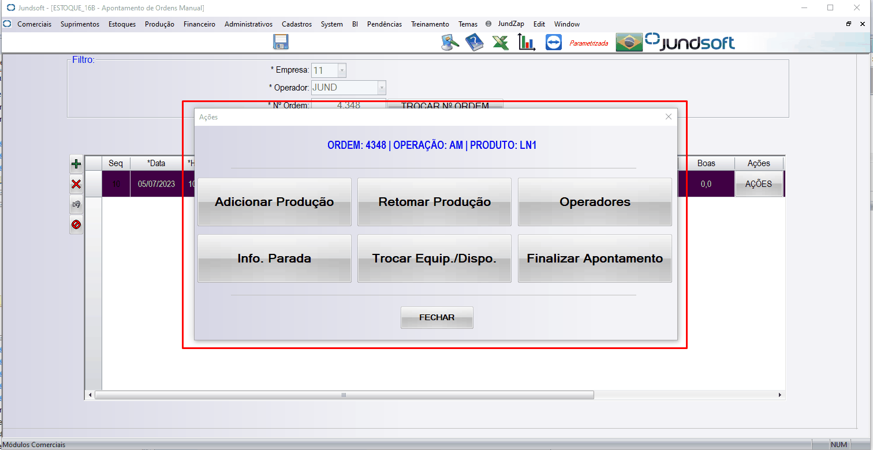Viewport: 873px width, 450px height.
Task: Click Finalizar Apontamento button
Action: [x=595, y=258]
